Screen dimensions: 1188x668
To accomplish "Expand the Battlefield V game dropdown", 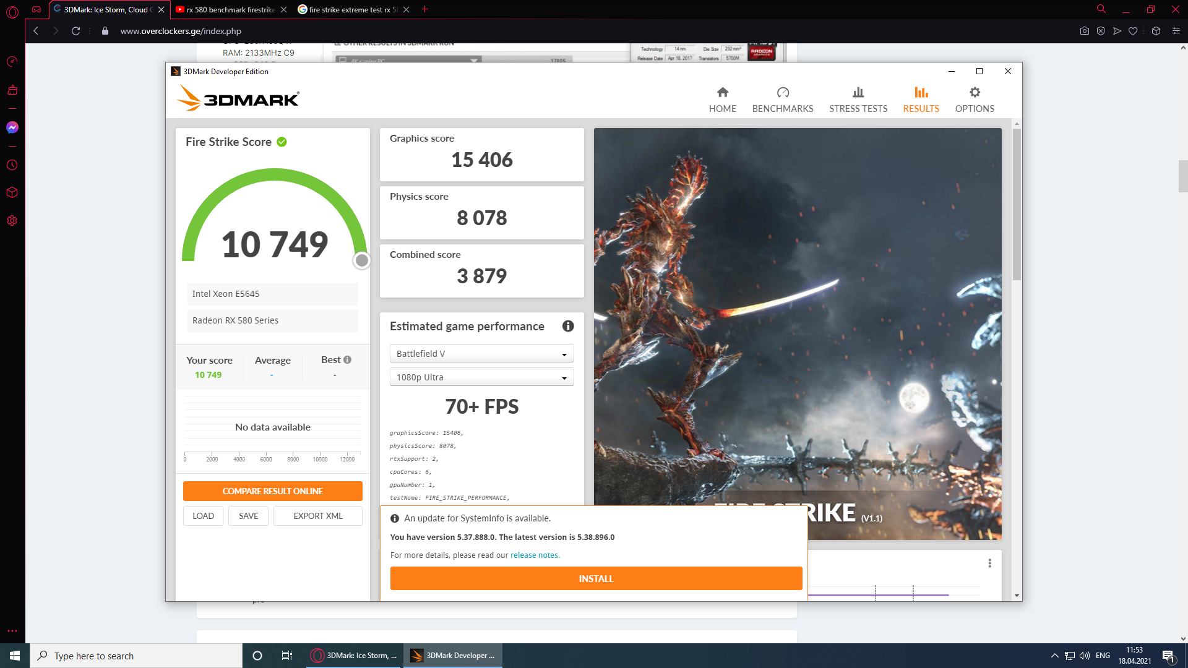I will click(x=481, y=354).
